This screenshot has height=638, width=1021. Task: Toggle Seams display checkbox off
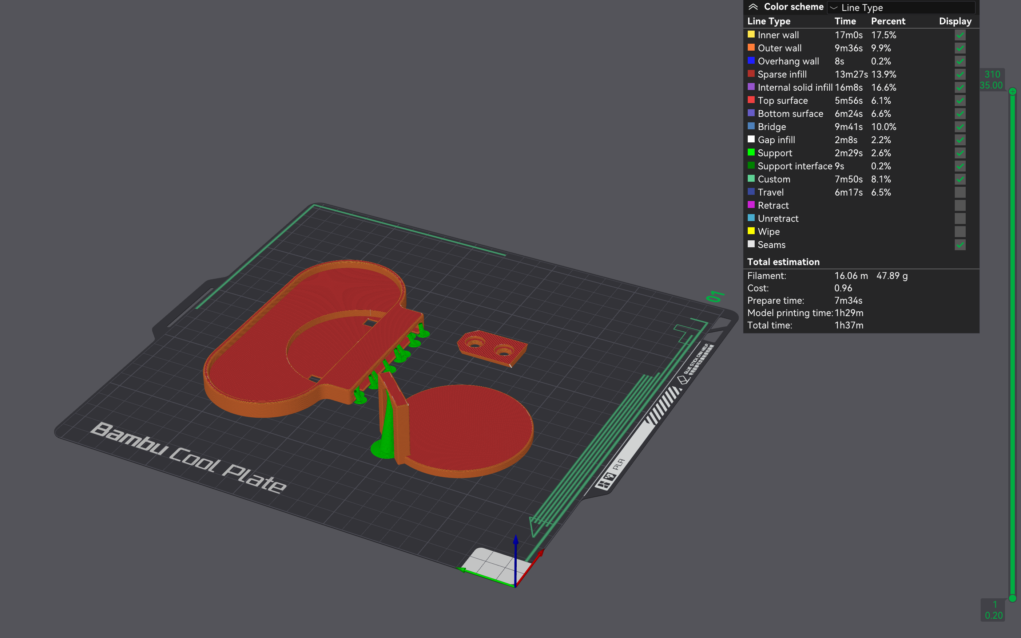coord(960,245)
